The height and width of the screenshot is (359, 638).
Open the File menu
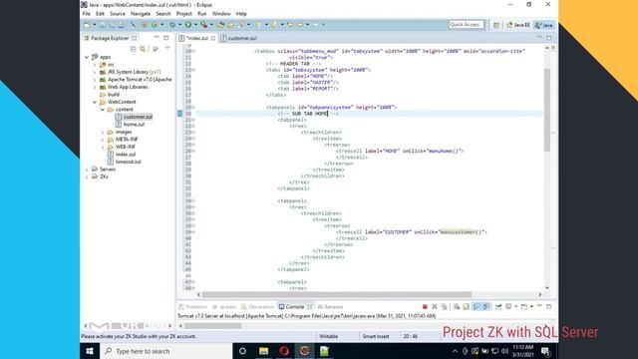pyautogui.click(x=87, y=14)
